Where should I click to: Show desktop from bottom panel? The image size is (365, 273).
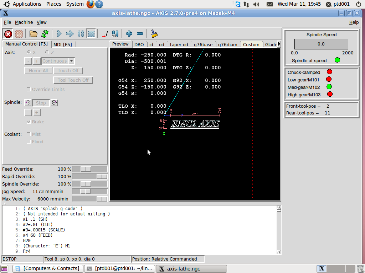[4, 269]
